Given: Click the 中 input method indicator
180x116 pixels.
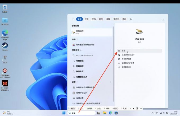Looking at the screenshot, I should (157, 113).
